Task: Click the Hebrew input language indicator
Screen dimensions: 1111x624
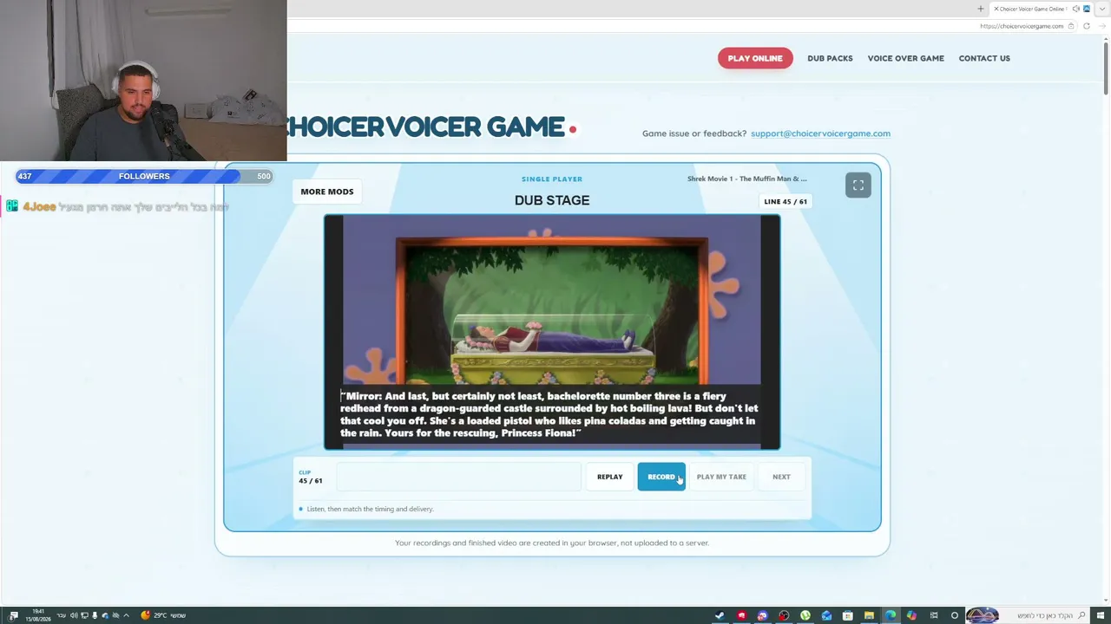Action: click(x=59, y=615)
